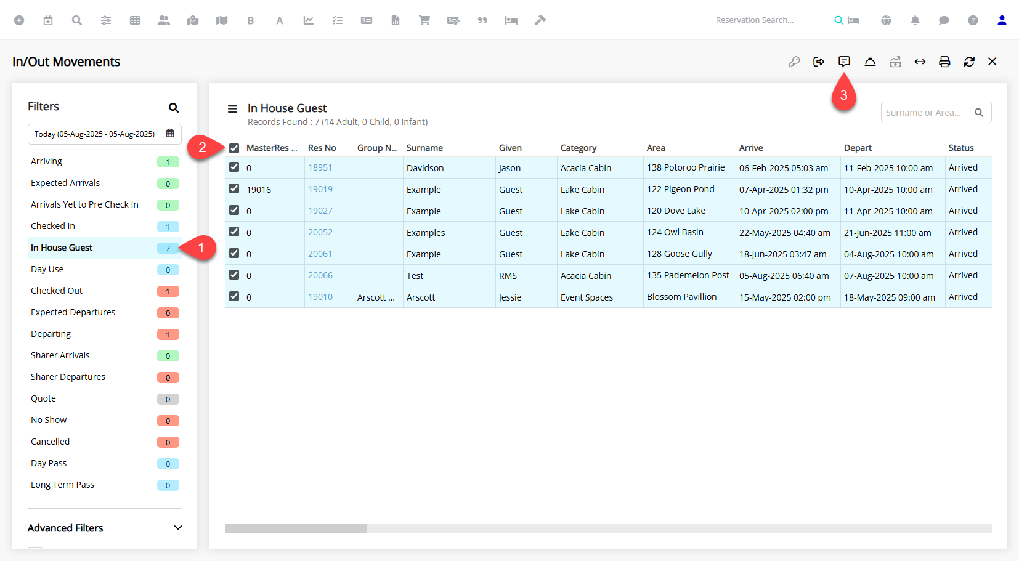The height and width of the screenshot is (561, 1019).
Task: Open the bed icon in top toolbar
Action: 511,20
